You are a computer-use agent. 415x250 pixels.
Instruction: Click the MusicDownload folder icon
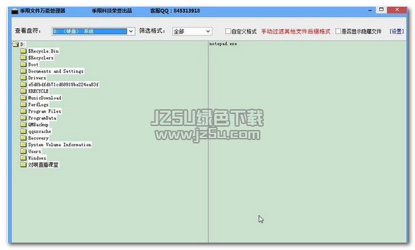[23, 98]
